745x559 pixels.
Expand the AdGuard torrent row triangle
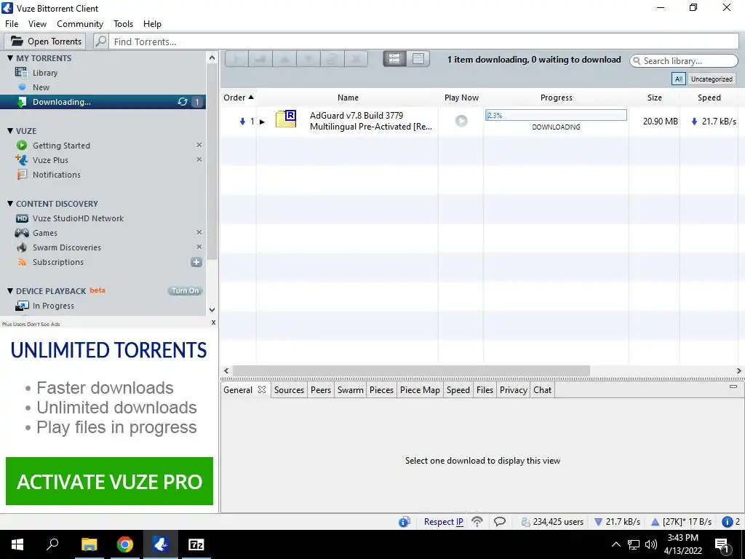262,122
